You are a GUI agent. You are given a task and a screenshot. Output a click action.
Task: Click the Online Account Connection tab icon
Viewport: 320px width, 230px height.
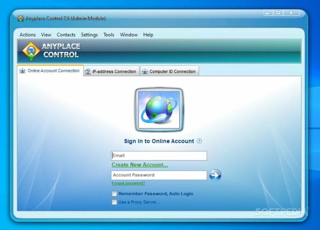pos(22,71)
